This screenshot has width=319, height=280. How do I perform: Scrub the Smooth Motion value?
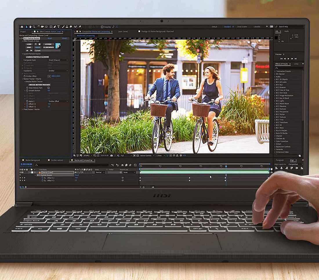pos(48,91)
